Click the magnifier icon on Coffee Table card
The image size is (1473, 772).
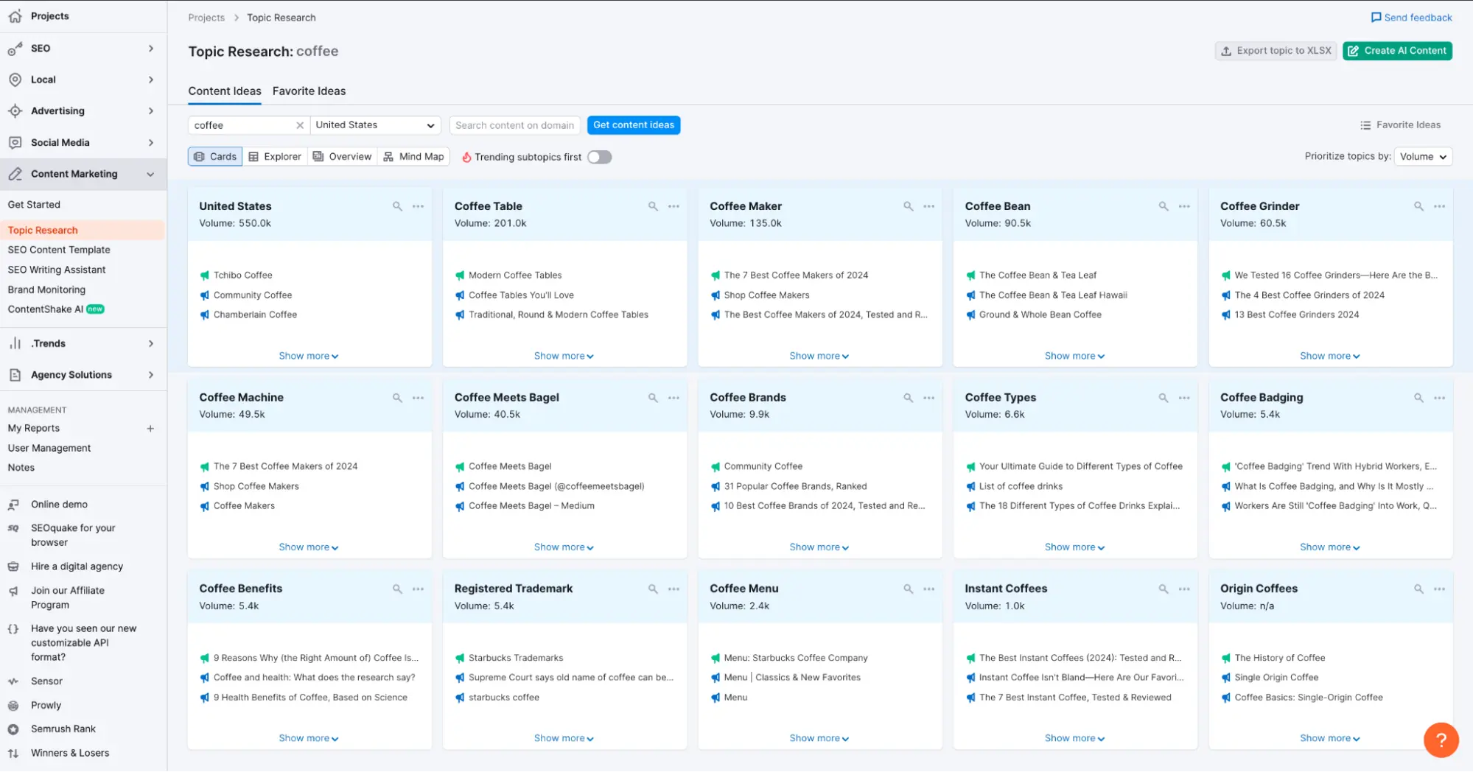click(x=653, y=206)
